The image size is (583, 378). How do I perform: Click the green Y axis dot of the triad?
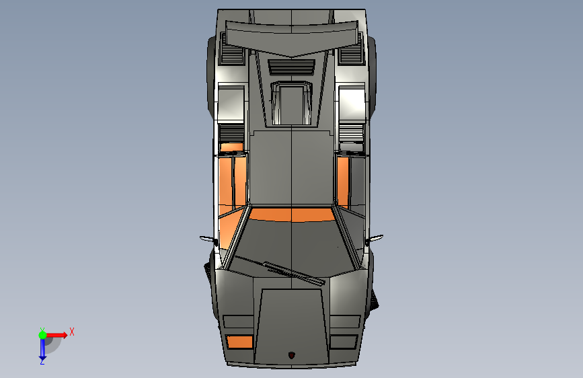(x=42, y=335)
